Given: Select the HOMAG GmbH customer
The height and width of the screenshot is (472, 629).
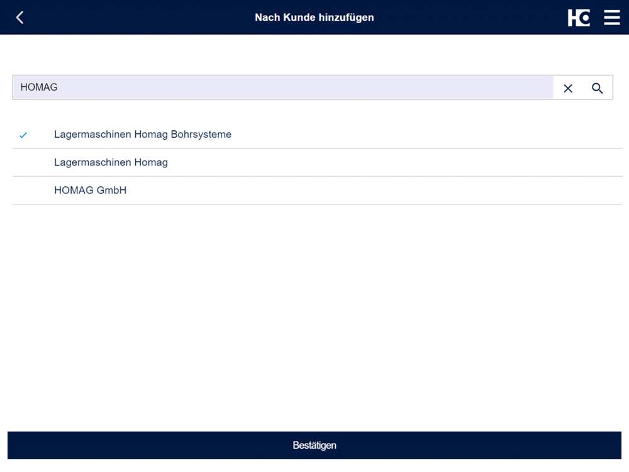Looking at the screenshot, I should pos(317,190).
